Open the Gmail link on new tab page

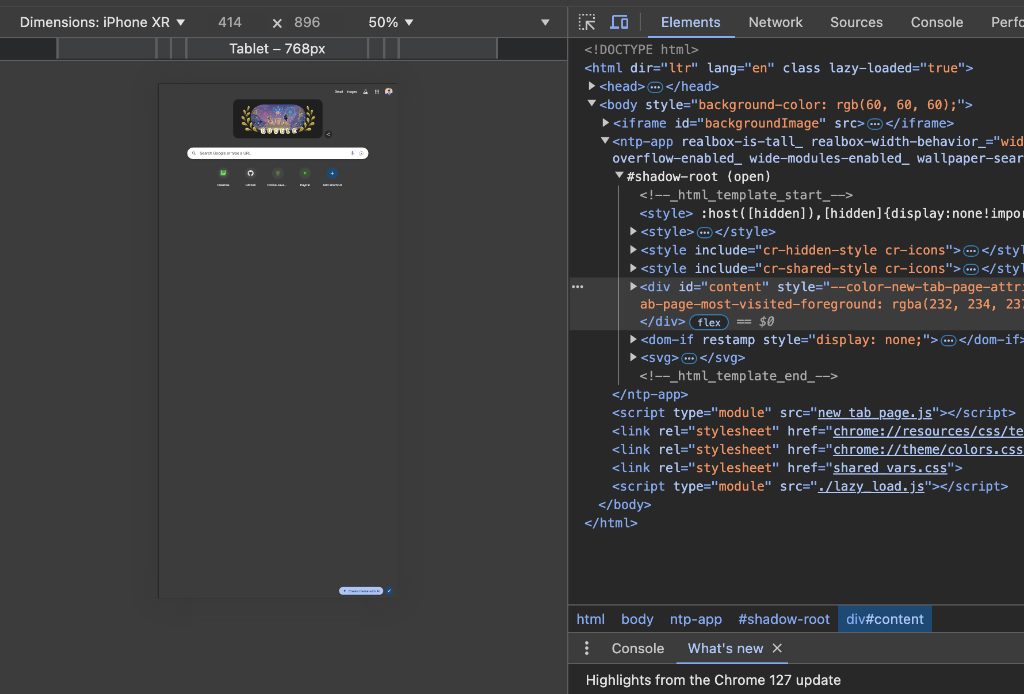[339, 91]
